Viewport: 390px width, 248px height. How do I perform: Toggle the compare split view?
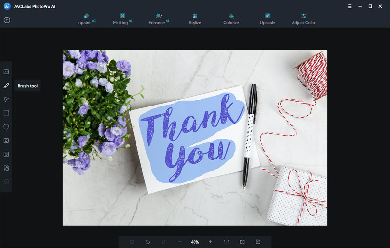coord(242,242)
